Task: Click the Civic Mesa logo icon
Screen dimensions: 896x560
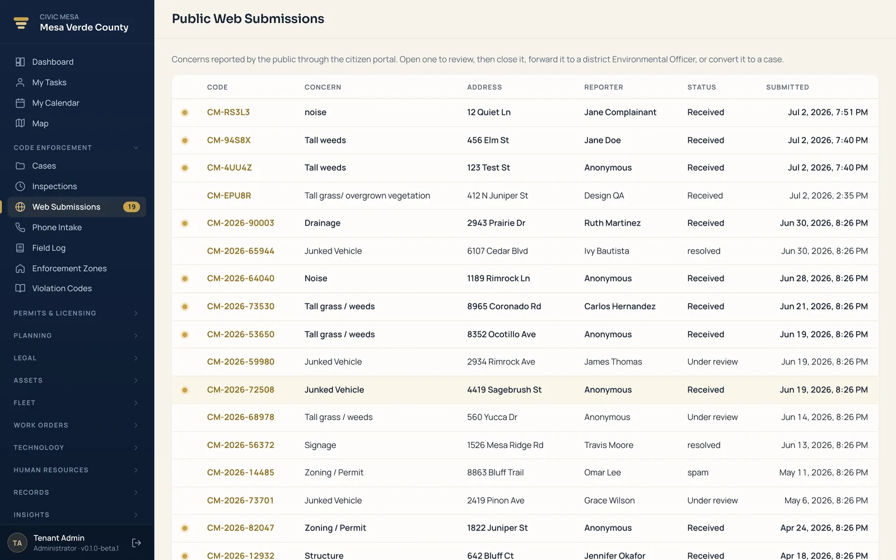Action: [x=21, y=22]
